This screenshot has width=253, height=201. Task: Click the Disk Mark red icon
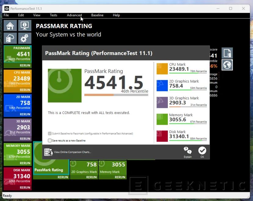162,136
